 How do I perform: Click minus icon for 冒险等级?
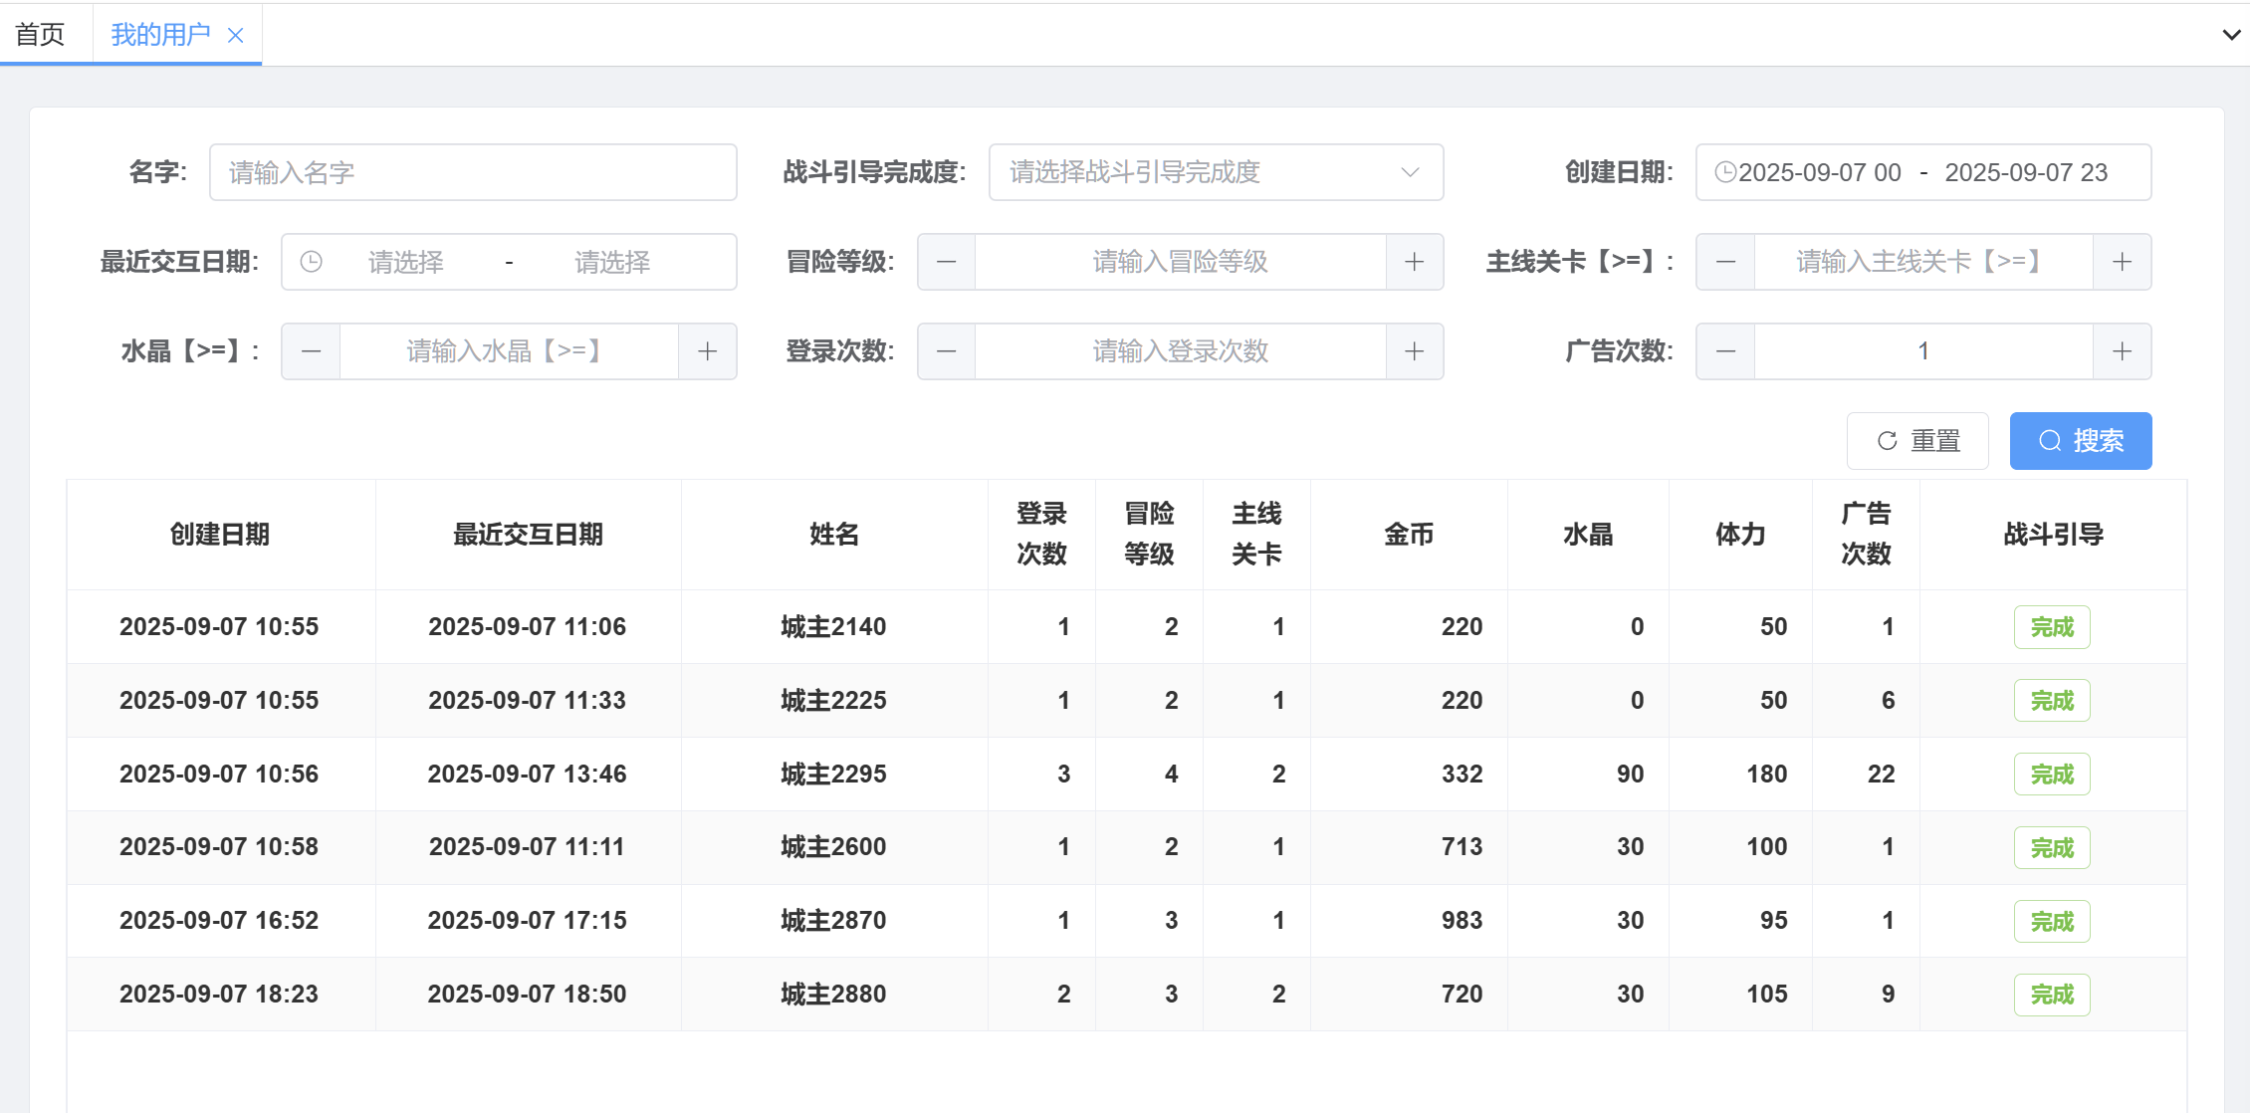pos(946,262)
